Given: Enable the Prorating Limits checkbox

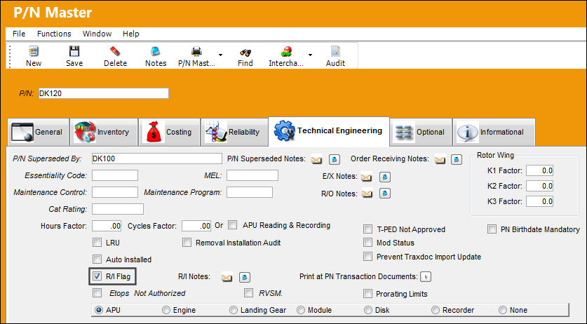Looking at the screenshot, I should [368, 293].
